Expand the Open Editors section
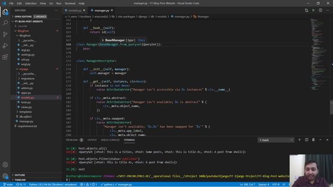 point(36,17)
